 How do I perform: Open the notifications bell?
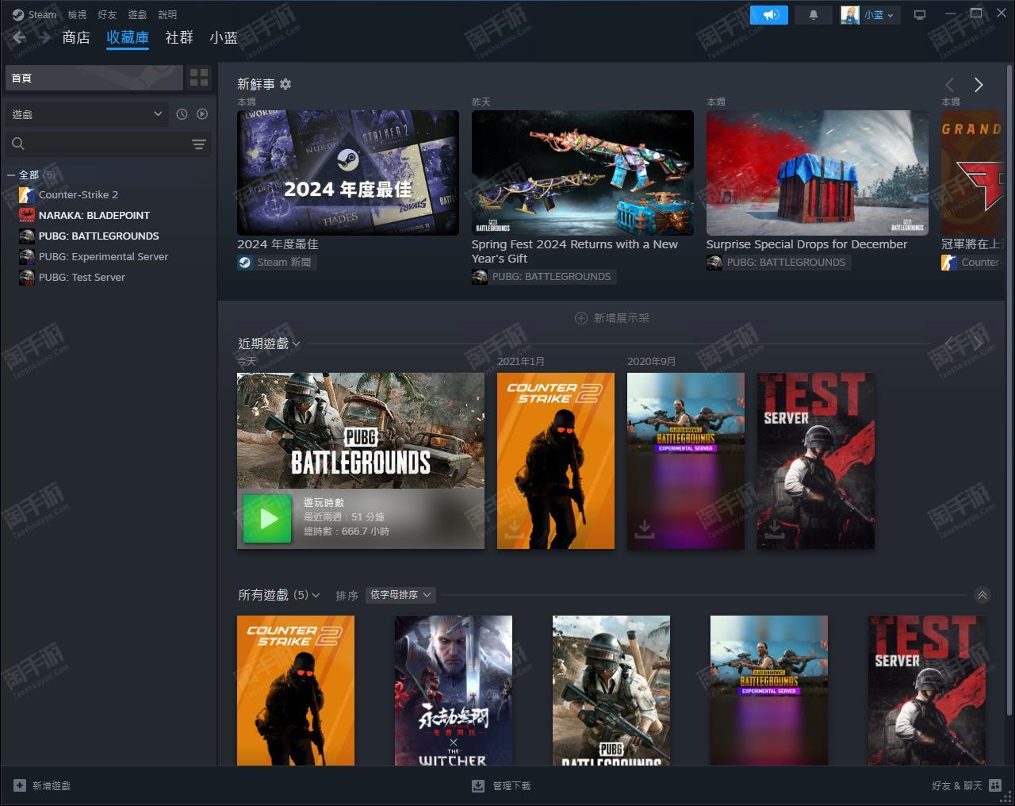(x=813, y=15)
